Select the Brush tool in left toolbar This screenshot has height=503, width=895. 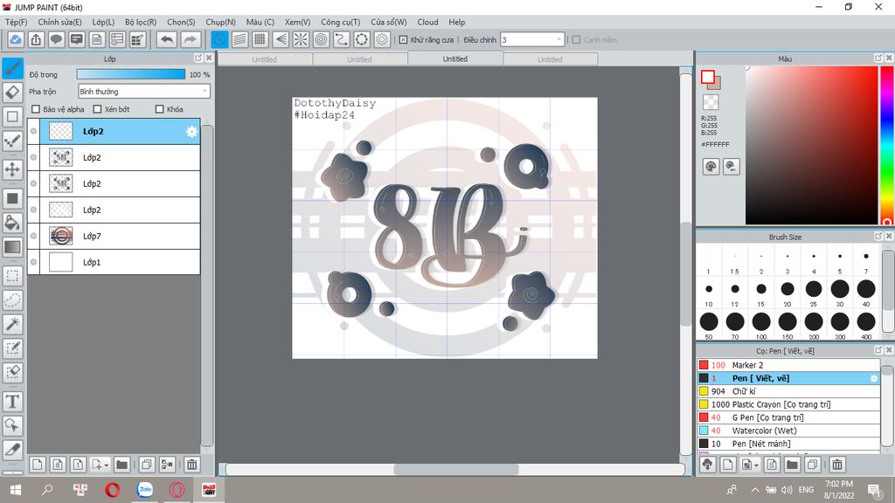pos(12,67)
